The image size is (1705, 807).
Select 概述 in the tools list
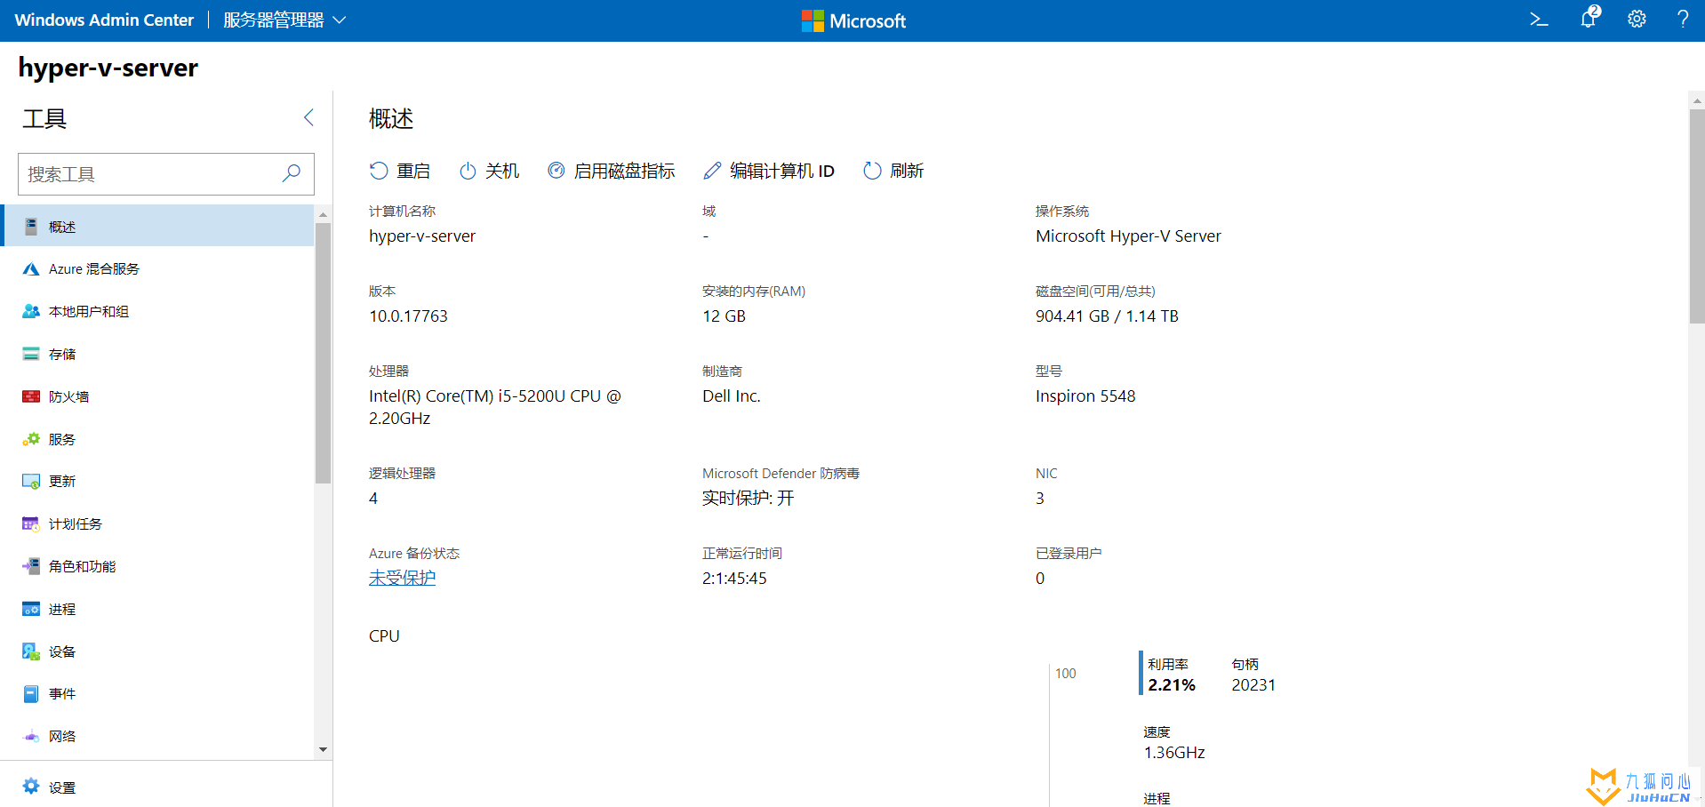pos(158,227)
